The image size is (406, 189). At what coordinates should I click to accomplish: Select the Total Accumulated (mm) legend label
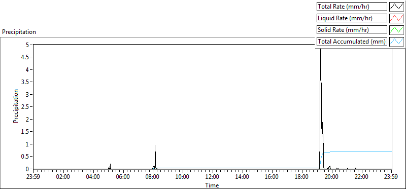352,42
